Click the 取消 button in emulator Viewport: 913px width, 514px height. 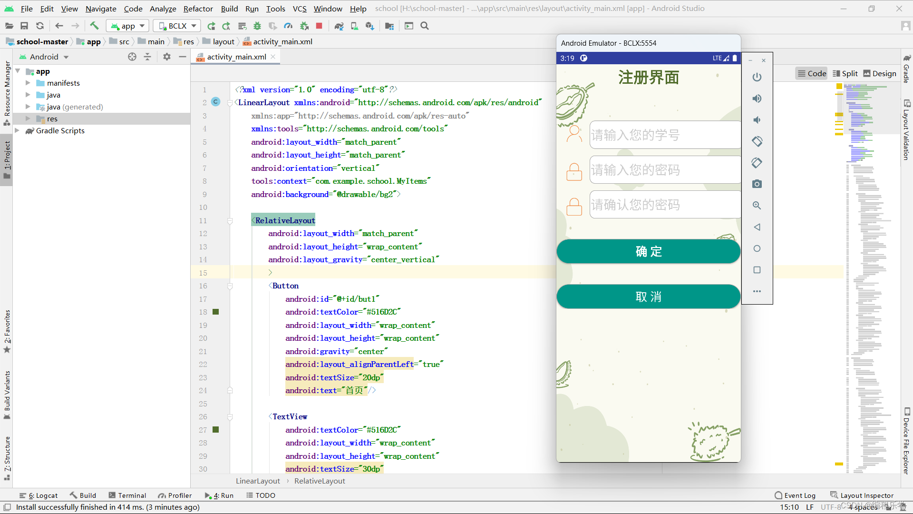tap(648, 297)
